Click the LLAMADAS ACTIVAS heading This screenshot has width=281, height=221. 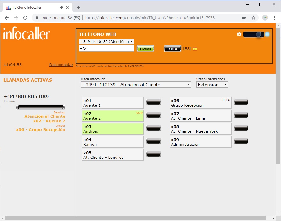coord(28,80)
